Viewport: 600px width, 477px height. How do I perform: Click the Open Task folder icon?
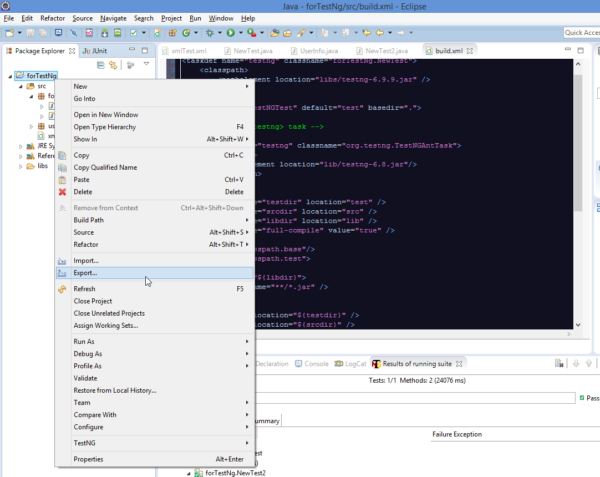(287, 33)
